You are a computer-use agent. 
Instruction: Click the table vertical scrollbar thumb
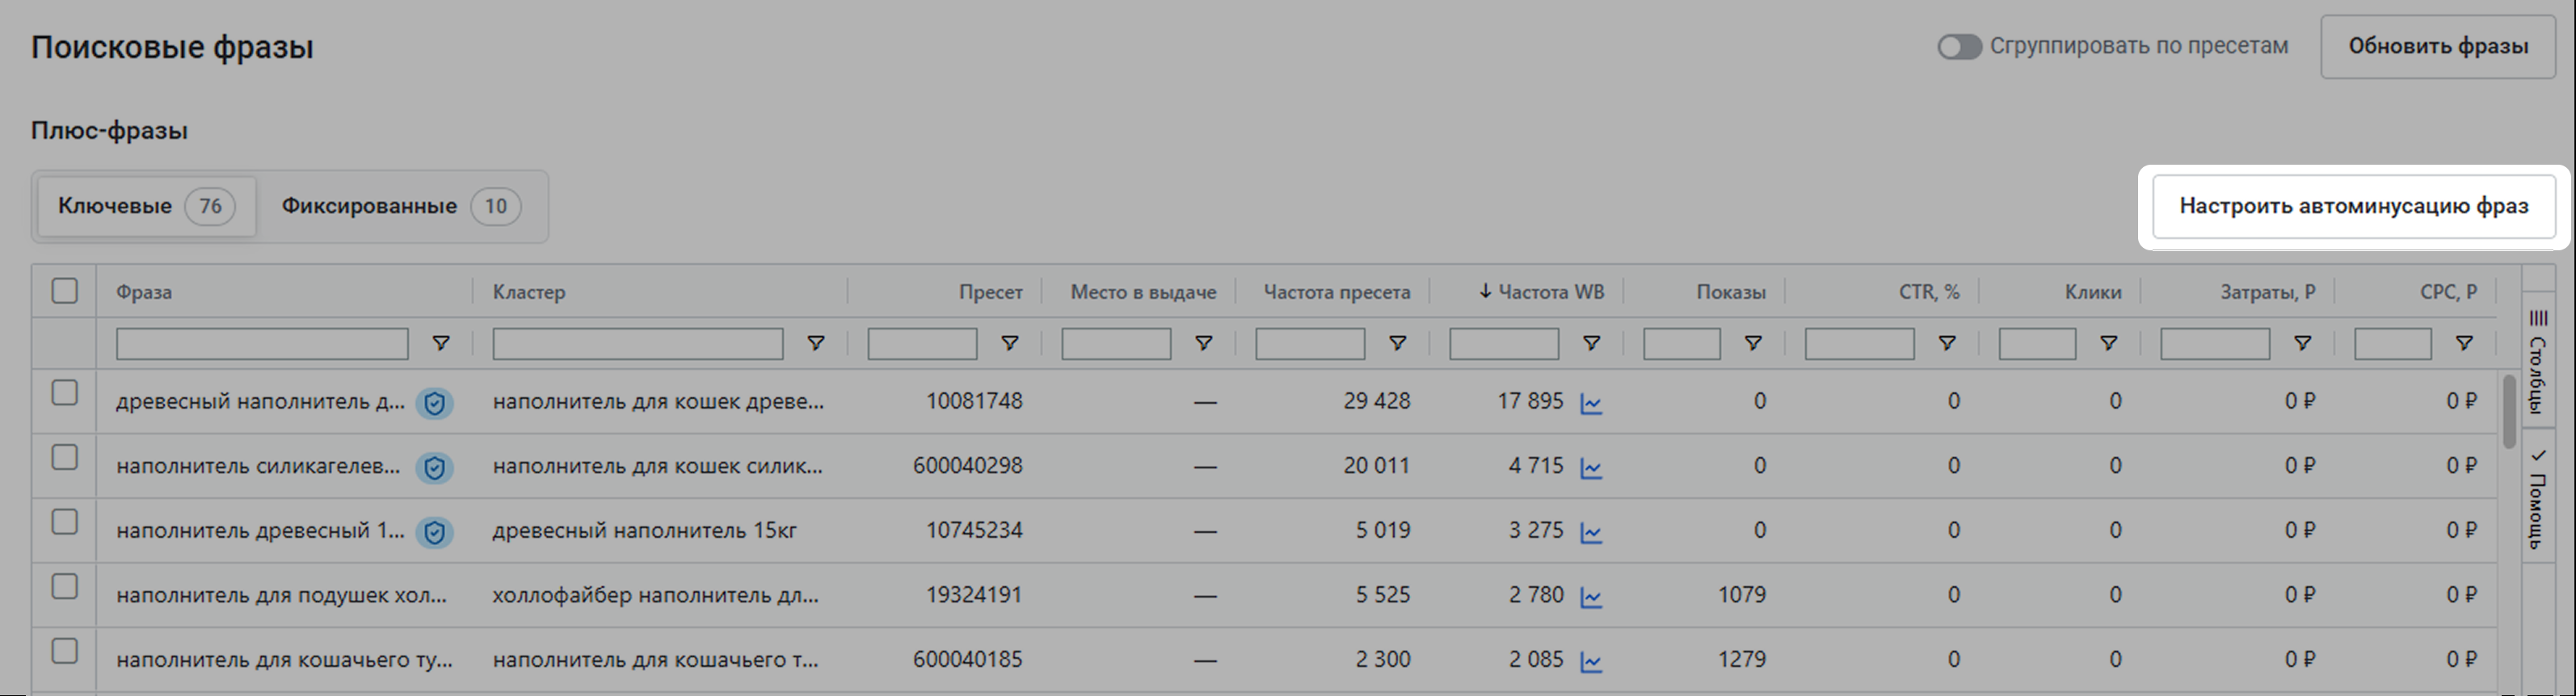coord(2509,412)
